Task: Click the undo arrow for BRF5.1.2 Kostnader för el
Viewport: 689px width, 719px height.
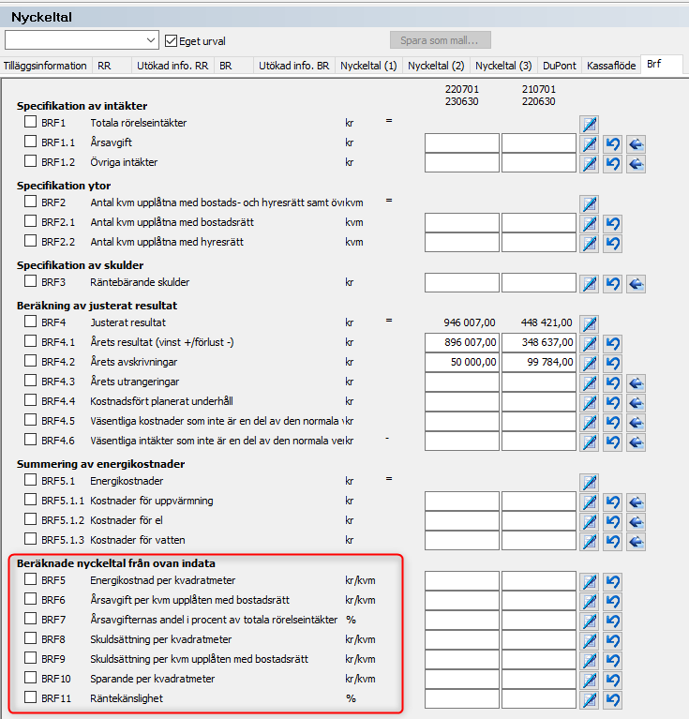Action: 612,522
